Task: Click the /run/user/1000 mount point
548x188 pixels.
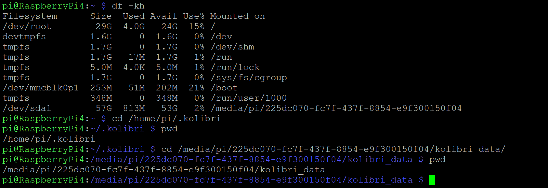Action: tap(249, 98)
